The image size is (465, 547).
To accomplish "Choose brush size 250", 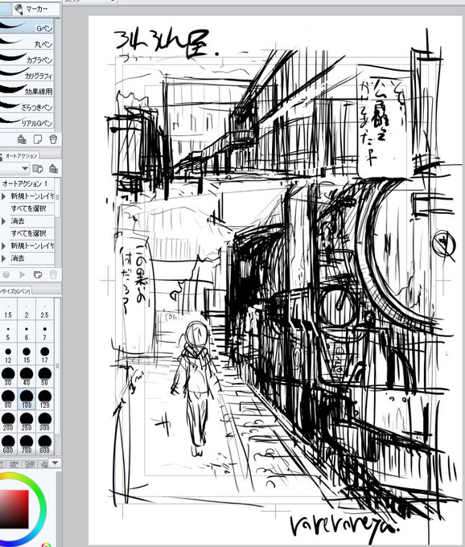I will tap(27, 422).
